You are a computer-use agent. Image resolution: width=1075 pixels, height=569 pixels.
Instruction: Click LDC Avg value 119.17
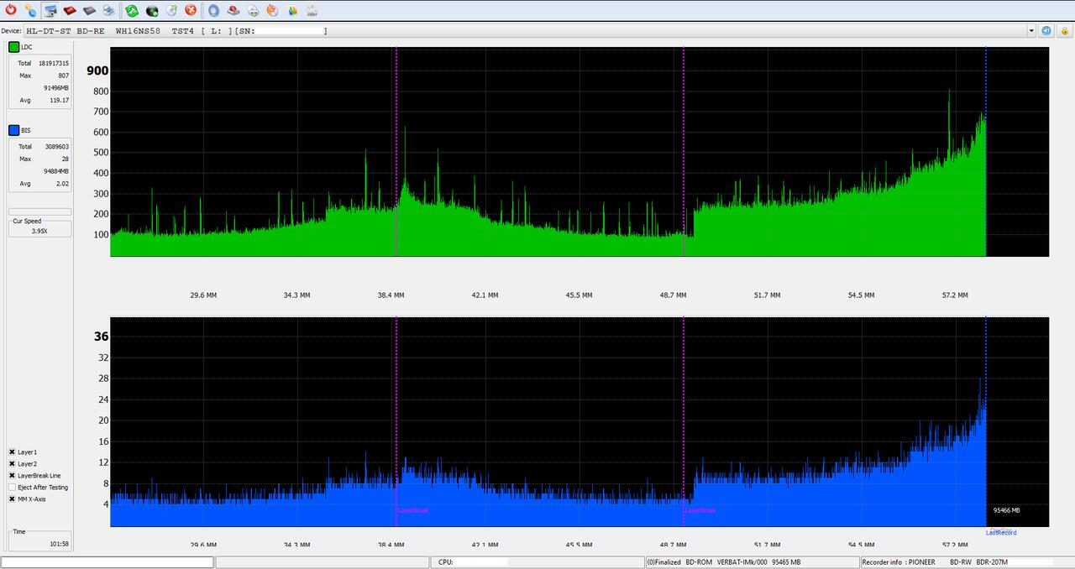click(x=59, y=100)
